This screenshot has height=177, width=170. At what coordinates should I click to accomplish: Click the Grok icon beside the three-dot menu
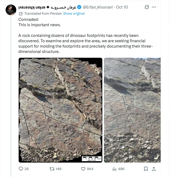click(147, 7)
